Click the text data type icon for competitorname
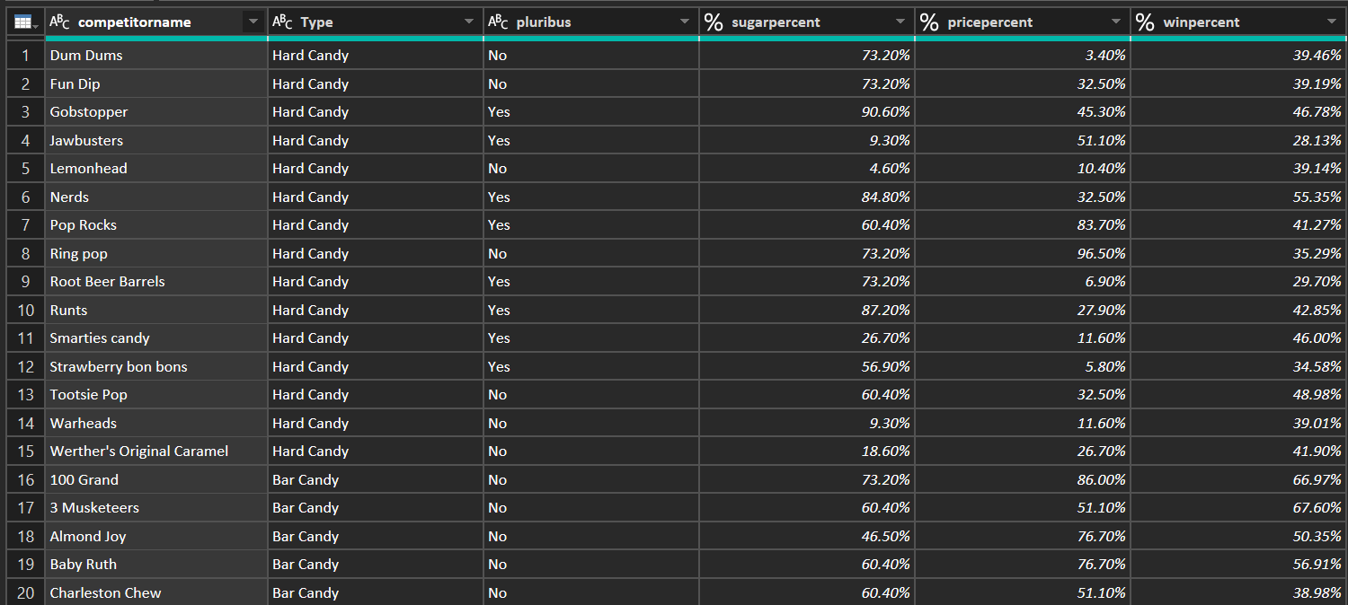Image resolution: width=1348 pixels, height=605 pixels. pos(60,22)
